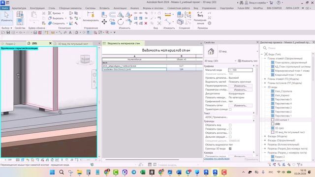Toggle the Траектория солнца checkbox
The height and width of the screenshot is (177, 315).
(230, 109)
